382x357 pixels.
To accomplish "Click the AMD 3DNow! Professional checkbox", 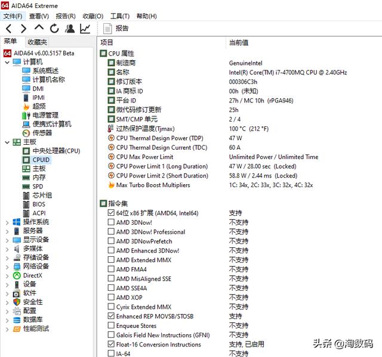I will pyautogui.click(x=111, y=231).
